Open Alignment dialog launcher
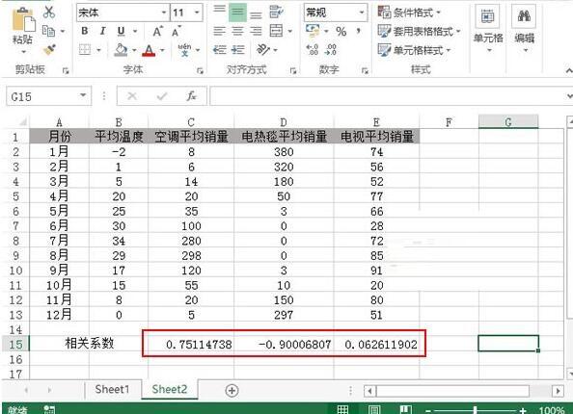 click(292, 70)
